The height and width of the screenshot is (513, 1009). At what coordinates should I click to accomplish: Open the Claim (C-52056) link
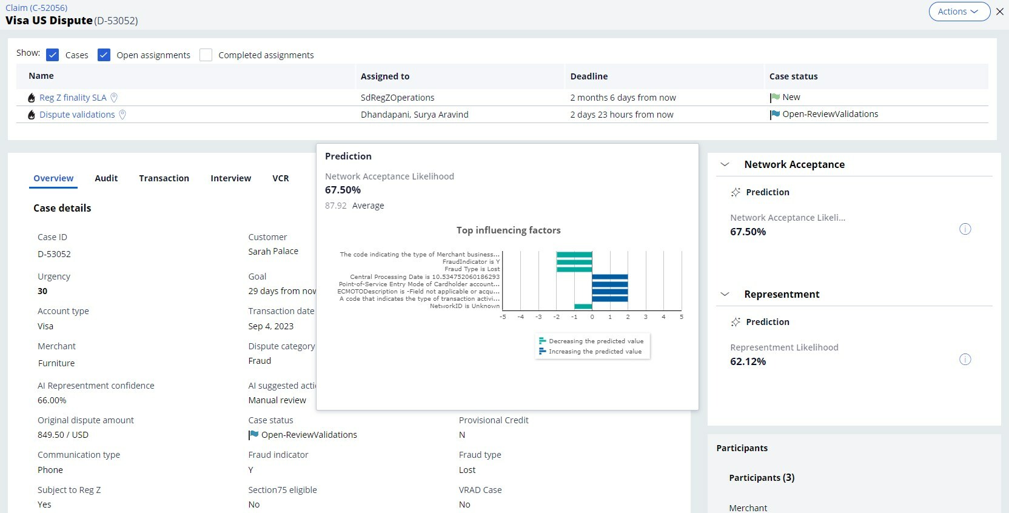(x=36, y=8)
